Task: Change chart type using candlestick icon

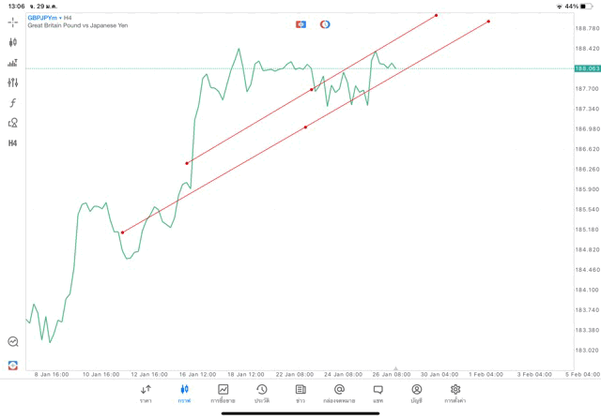Action: click(x=13, y=42)
